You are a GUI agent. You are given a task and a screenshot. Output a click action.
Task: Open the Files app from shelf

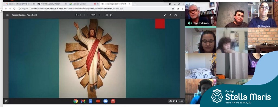[106, 101]
